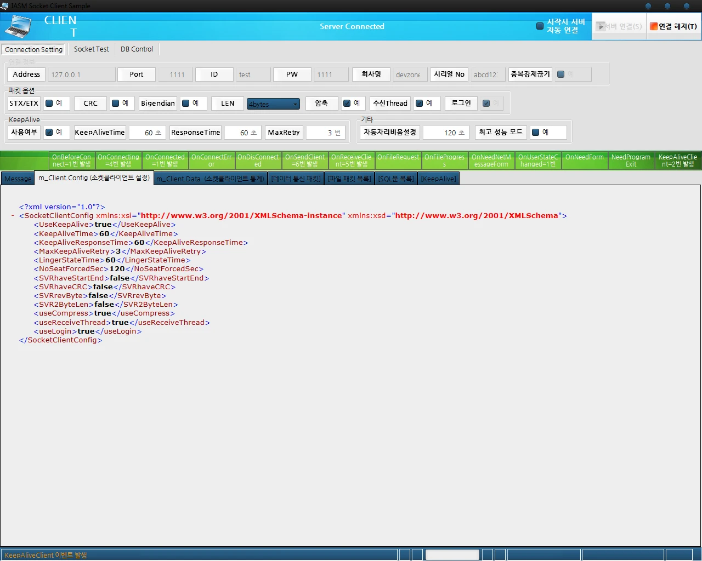Click the OnNeedNetMessageForm event indicator
702x561 pixels.
(491, 161)
